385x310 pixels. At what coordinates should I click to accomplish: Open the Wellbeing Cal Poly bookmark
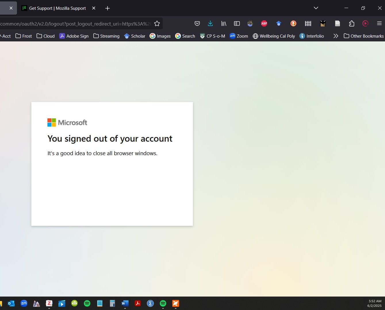click(274, 36)
